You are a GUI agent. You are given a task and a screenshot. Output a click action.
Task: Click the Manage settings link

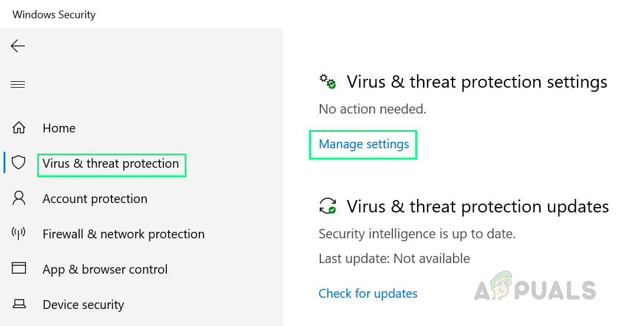[x=363, y=144]
